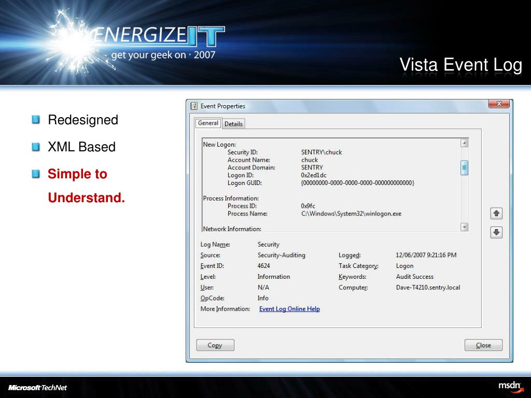The width and height of the screenshot is (531, 398).
Task: Click the Redesigned bullet text
Action: pyautogui.click(x=83, y=120)
